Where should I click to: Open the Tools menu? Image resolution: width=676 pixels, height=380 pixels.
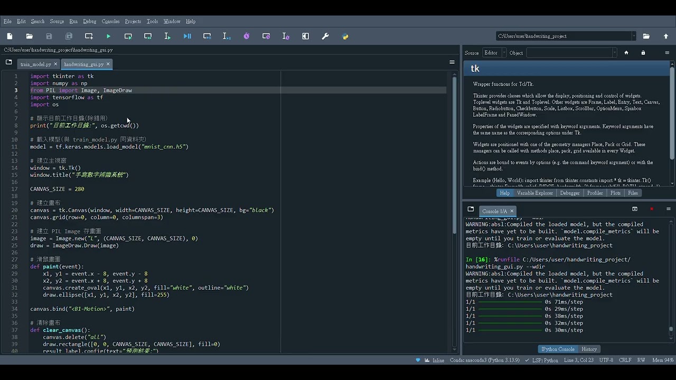click(x=152, y=22)
